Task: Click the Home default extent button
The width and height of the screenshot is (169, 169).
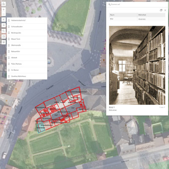Action: pos(4,4)
